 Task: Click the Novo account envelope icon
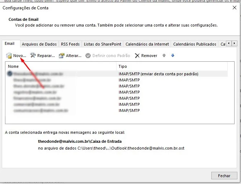coord(9,56)
